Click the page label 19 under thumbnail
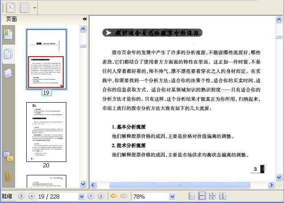Image resolution: width=284 pixels, height=203 pixels. point(46,93)
